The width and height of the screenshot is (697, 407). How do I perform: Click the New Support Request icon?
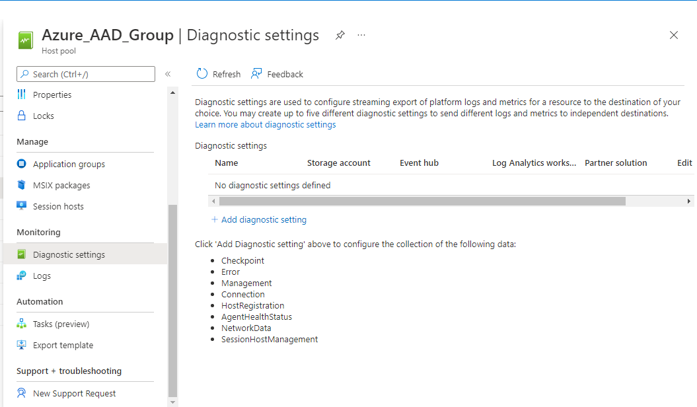(21, 392)
